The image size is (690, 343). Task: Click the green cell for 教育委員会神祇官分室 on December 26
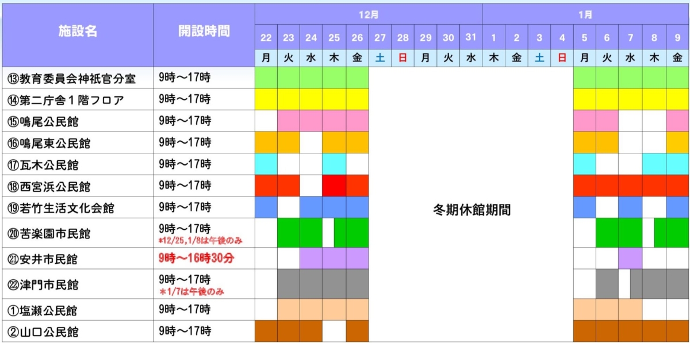point(357,78)
